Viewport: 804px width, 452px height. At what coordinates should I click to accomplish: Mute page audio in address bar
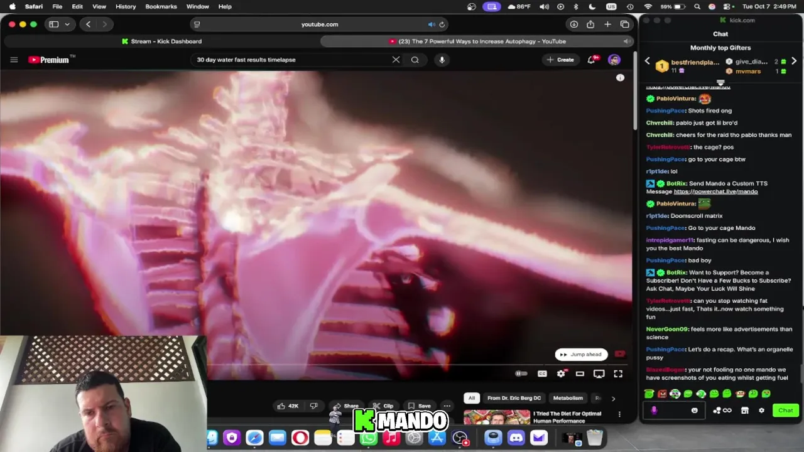pos(431,24)
